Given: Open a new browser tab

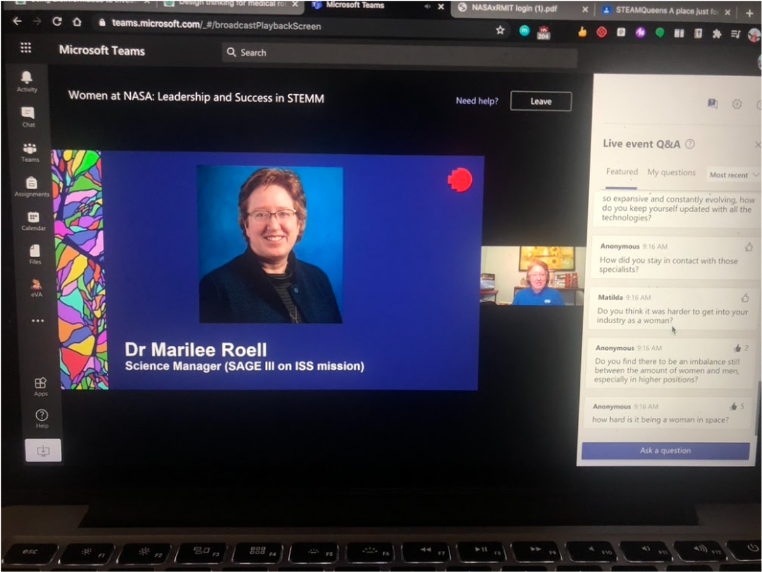Looking at the screenshot, I should [x=749, y=13].
